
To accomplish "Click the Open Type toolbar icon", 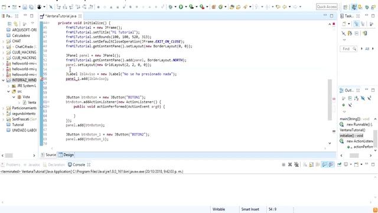I will (x=232, y=7).
